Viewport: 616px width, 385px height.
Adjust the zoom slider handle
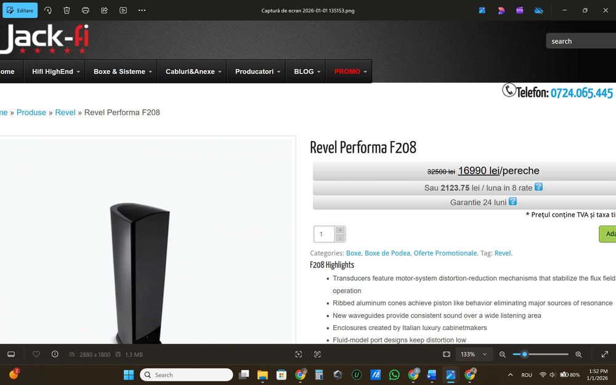[524, 354]
